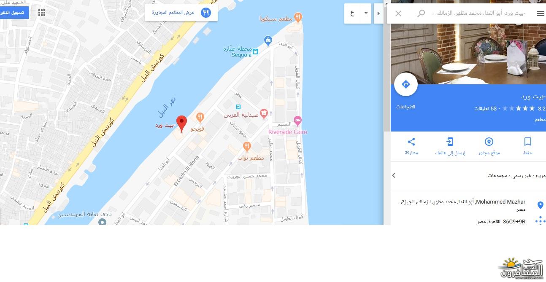Viewport: 546px width, 282px height.
Task: Show nearby restaurants button
Action: click(x=181, y=13)
